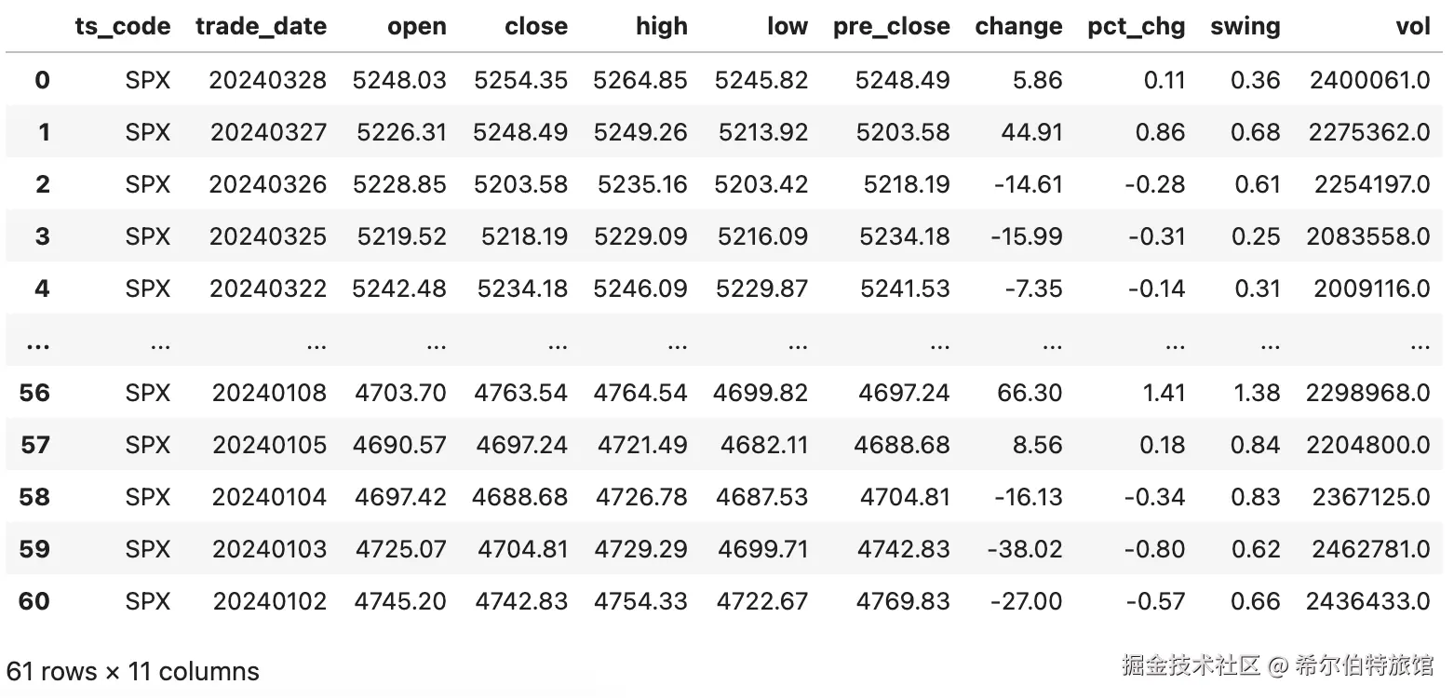Select the open column header
Image resolution: width=1454 pixels, height=698 pixels.
(x=417, y=27)
